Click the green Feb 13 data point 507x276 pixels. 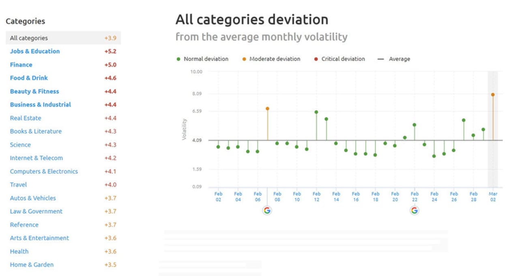coord(326,119)
